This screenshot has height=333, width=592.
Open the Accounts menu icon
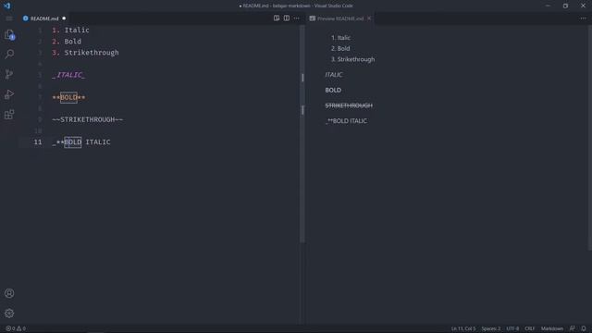click(9, 293)
